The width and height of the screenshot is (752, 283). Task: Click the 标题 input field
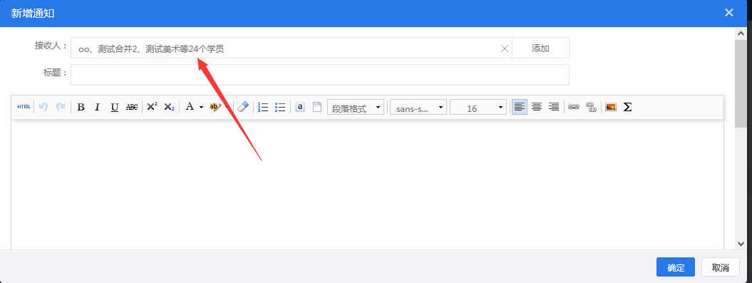(x=320, y=75)
